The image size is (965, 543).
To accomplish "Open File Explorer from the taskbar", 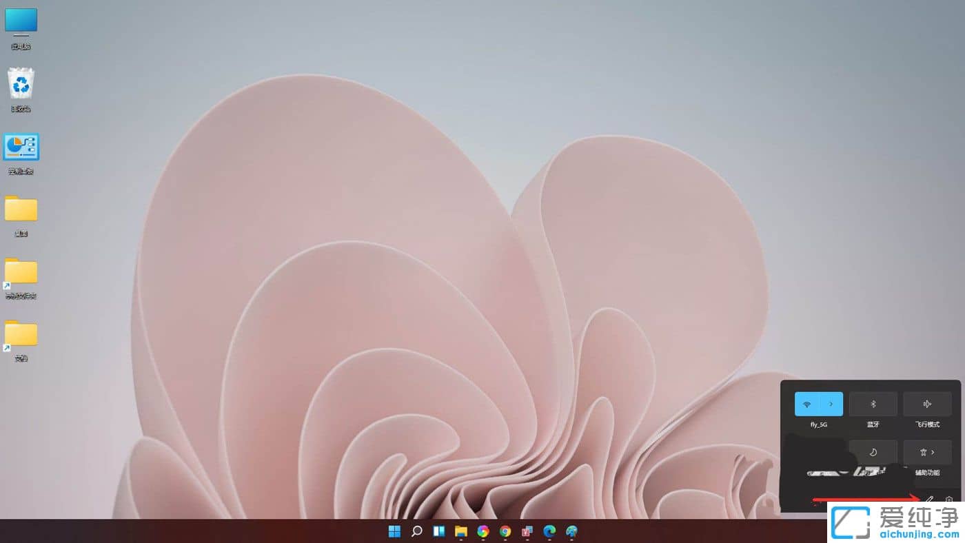I will 460,531.
